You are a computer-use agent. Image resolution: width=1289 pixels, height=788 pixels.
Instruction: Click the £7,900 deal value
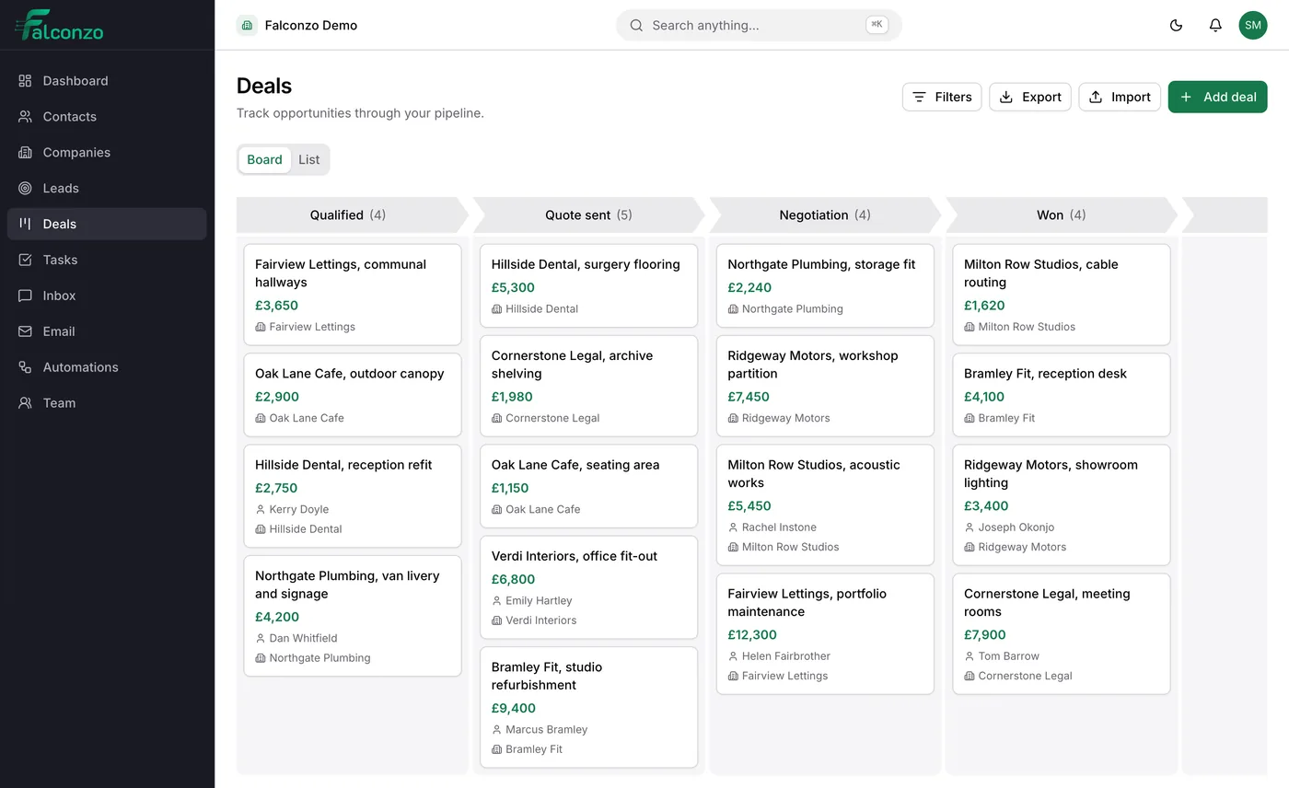985,634
